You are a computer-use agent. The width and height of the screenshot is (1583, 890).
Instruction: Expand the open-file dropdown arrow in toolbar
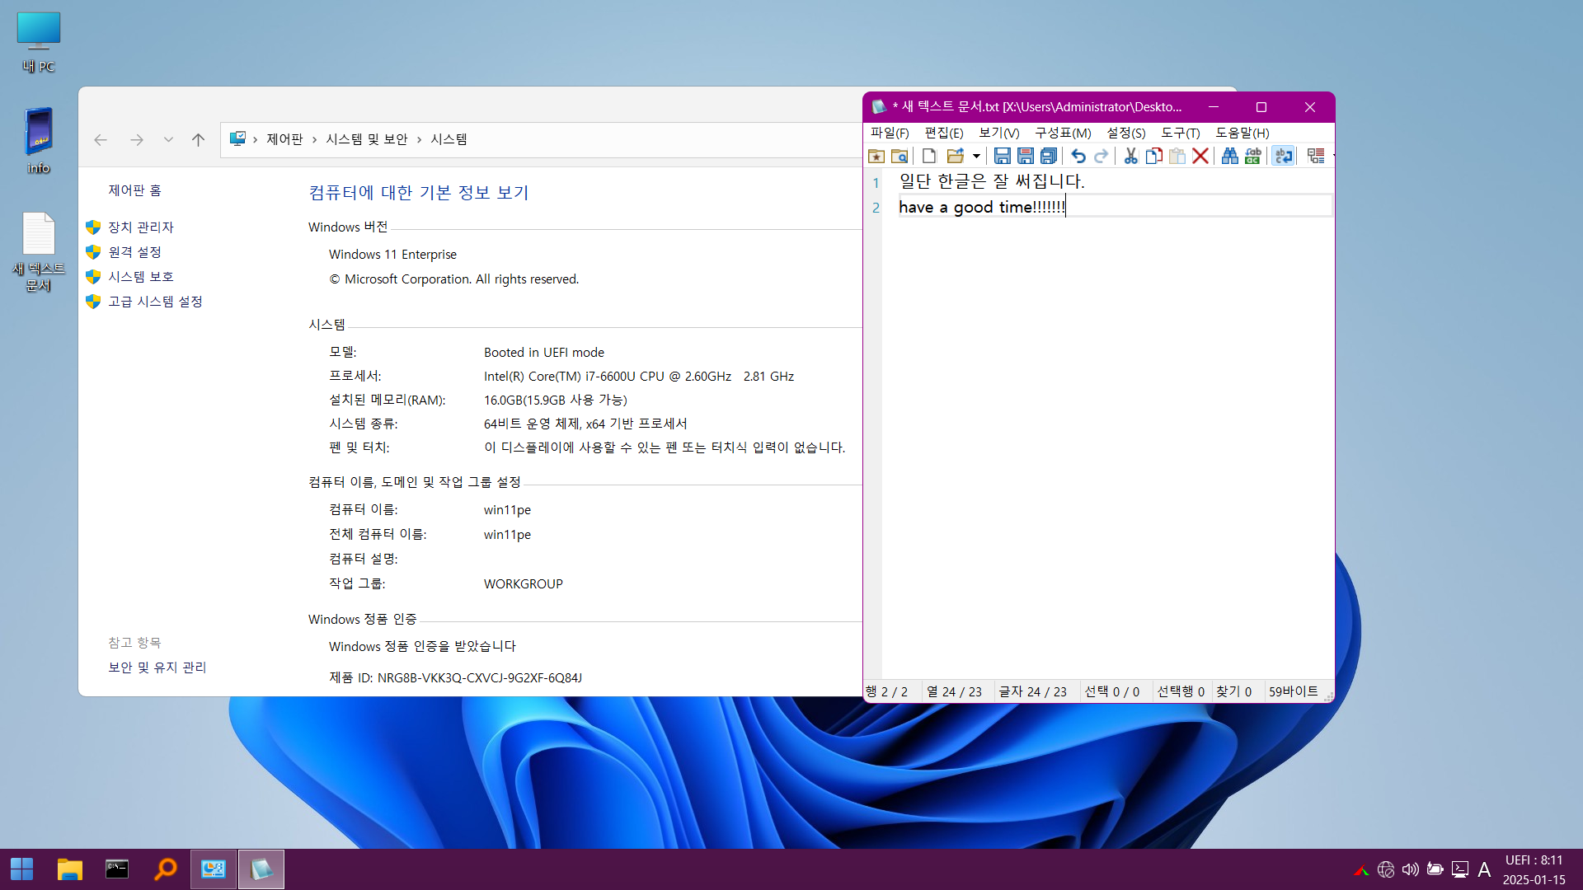[976, 156]
